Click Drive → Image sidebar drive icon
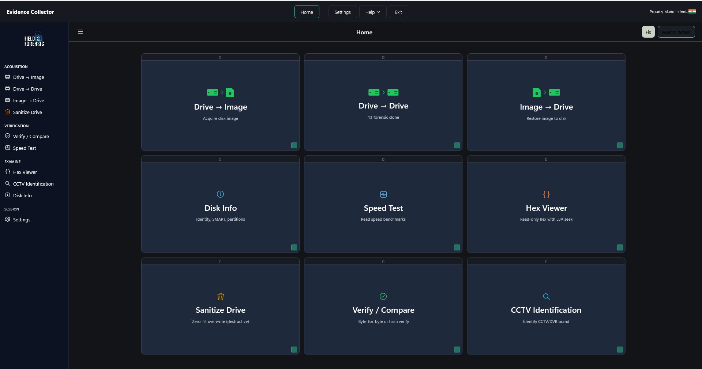The width and height of the screenshot is (702, 369). (8, 77)
